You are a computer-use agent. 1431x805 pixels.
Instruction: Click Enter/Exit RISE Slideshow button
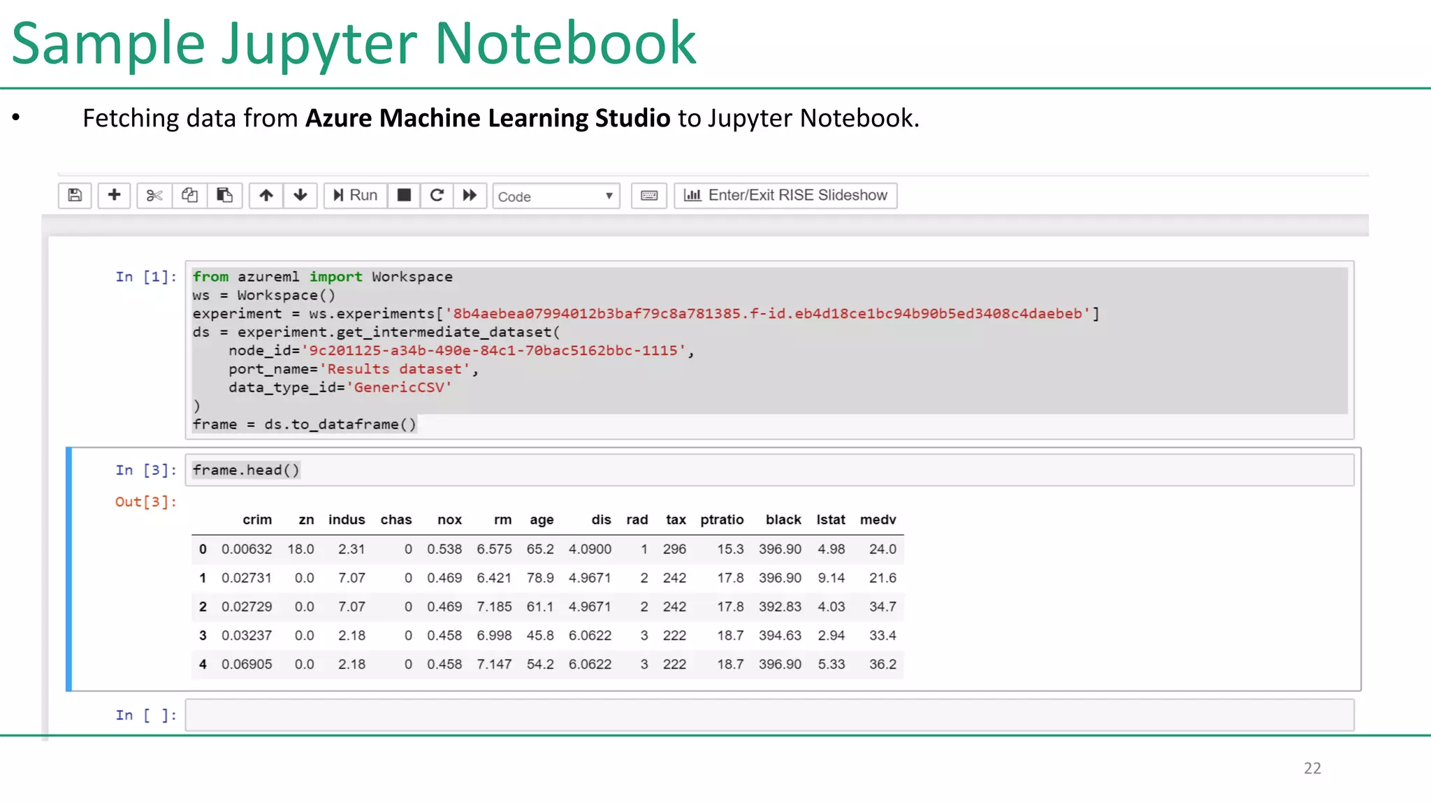tap(785, 195)
